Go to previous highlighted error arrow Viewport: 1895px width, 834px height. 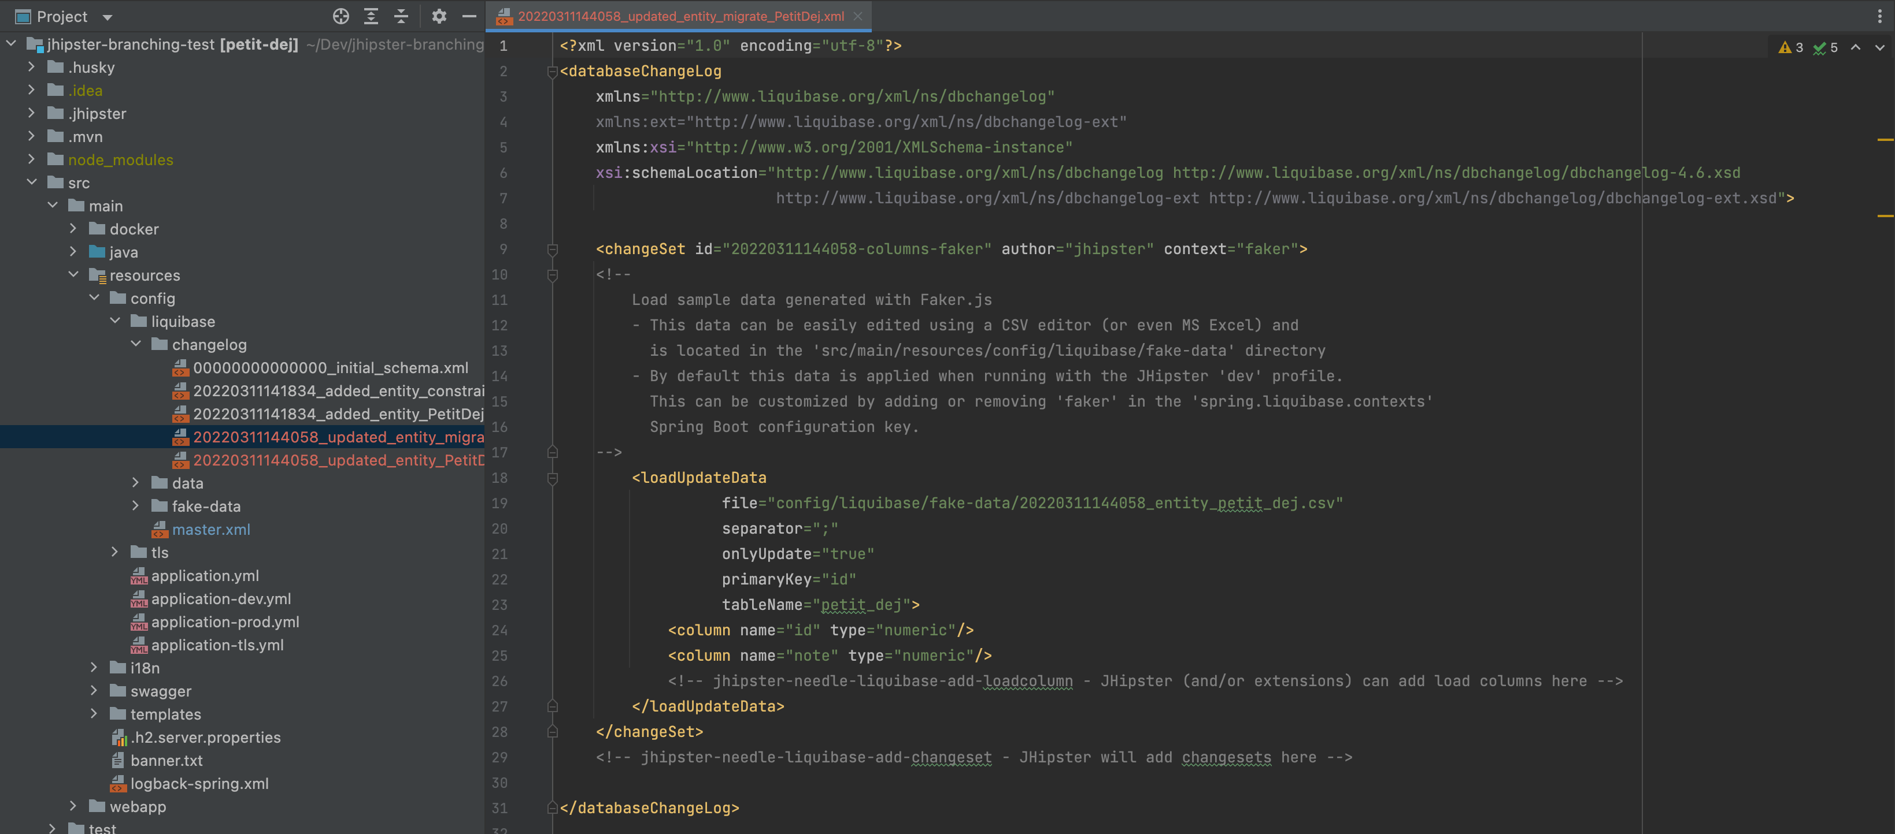tap(1856, 47)
